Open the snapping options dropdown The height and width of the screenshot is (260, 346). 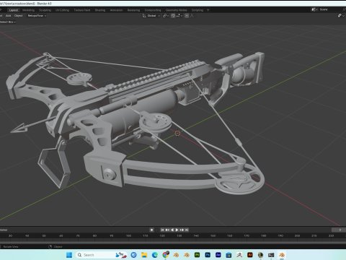pyautogui.click(x=179, y=16)
